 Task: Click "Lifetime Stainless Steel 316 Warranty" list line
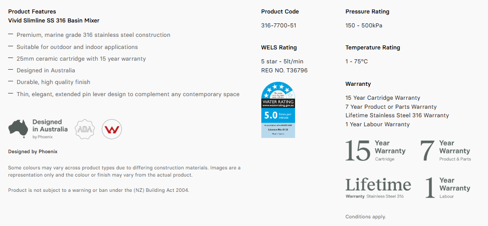397,115
